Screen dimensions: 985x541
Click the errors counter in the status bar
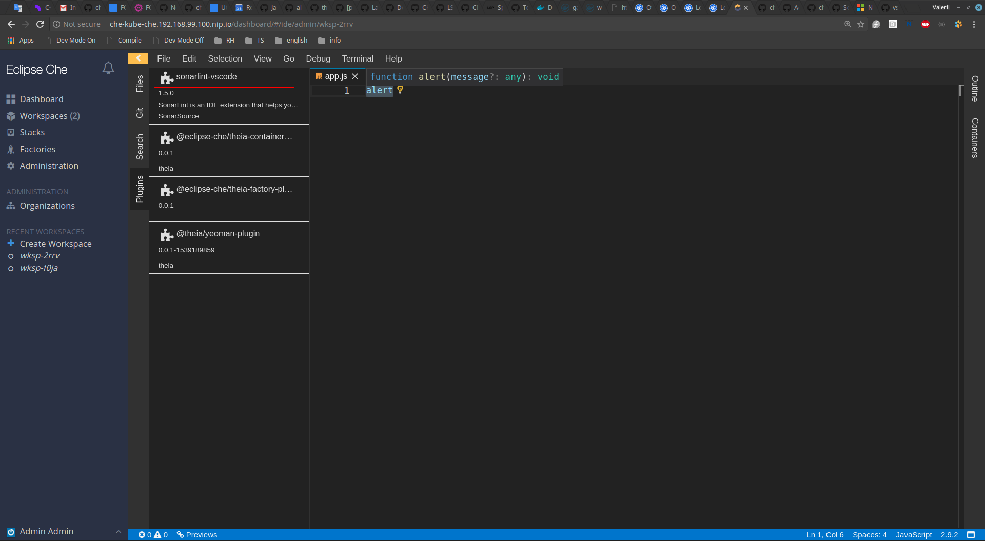(145, 534)
